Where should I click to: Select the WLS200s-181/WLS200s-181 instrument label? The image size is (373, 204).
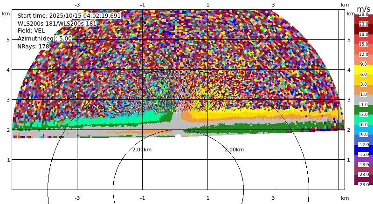coord(57,24)
